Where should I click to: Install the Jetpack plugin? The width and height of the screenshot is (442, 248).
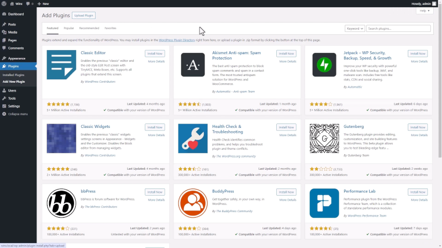click(418, 53)
